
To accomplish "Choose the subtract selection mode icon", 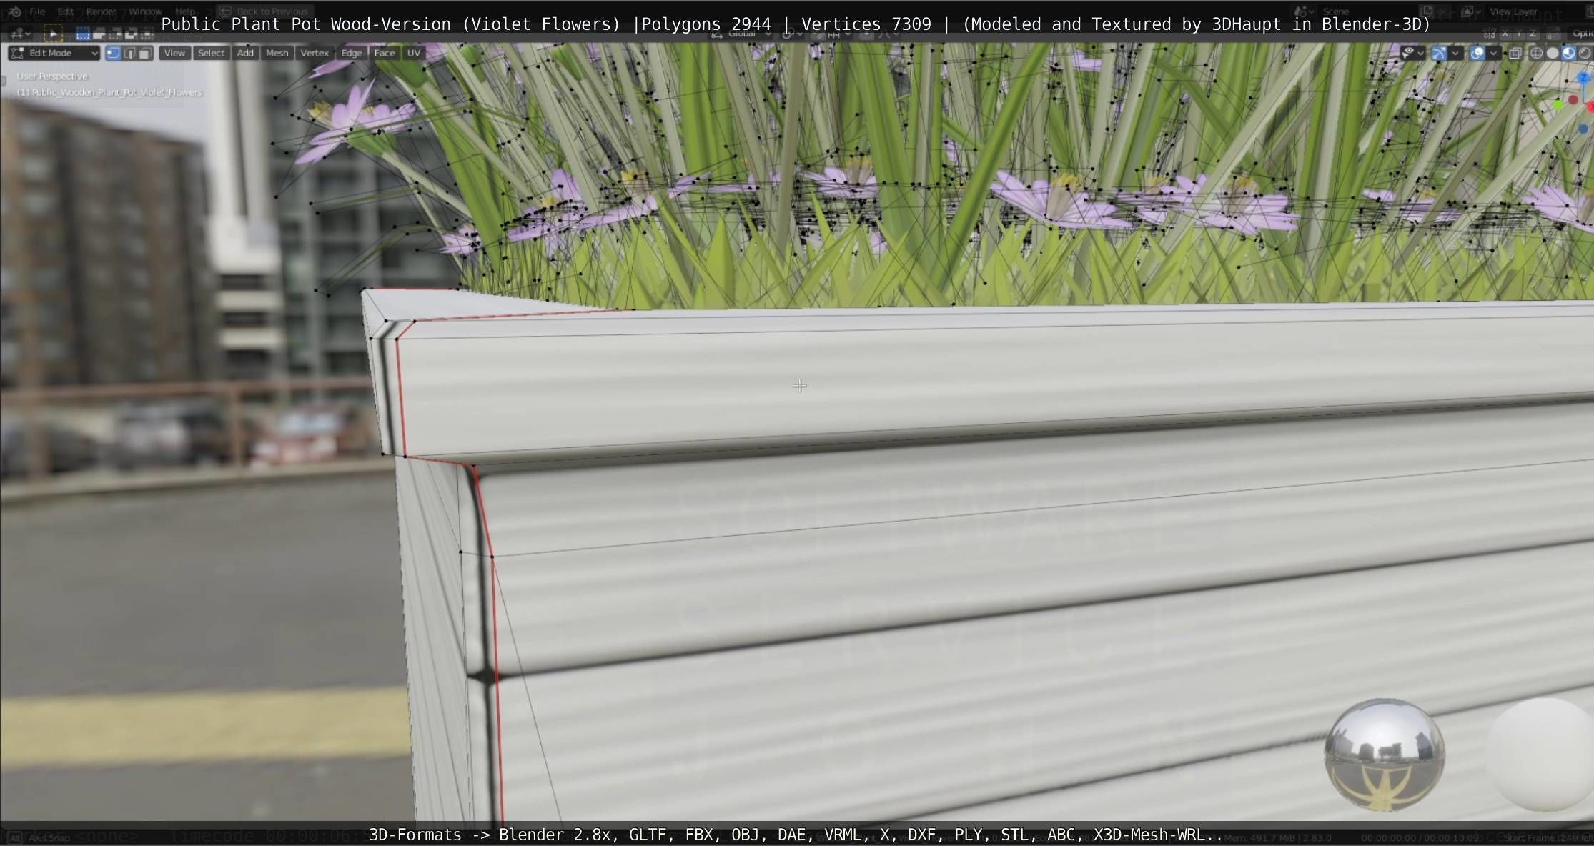I will (x=115, y=34).
